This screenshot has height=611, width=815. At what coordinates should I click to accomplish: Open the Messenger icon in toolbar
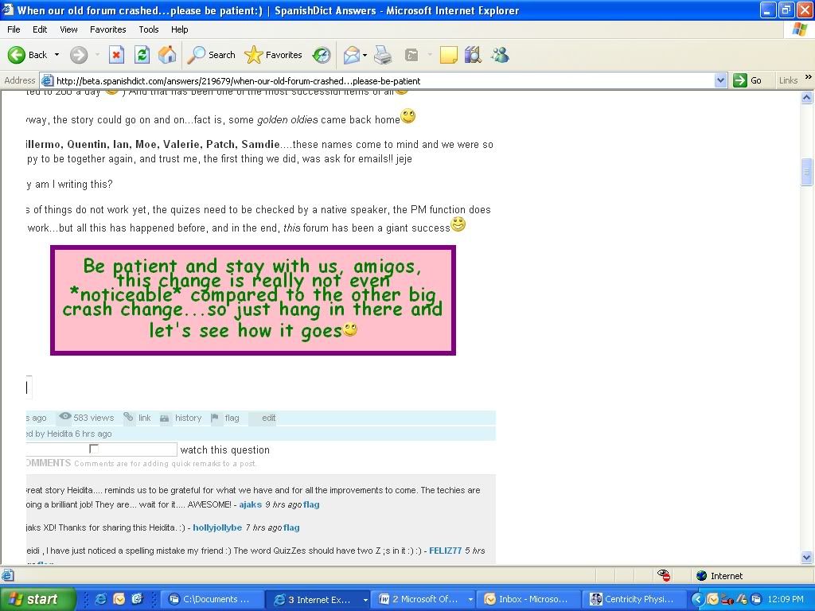(500, 55)
